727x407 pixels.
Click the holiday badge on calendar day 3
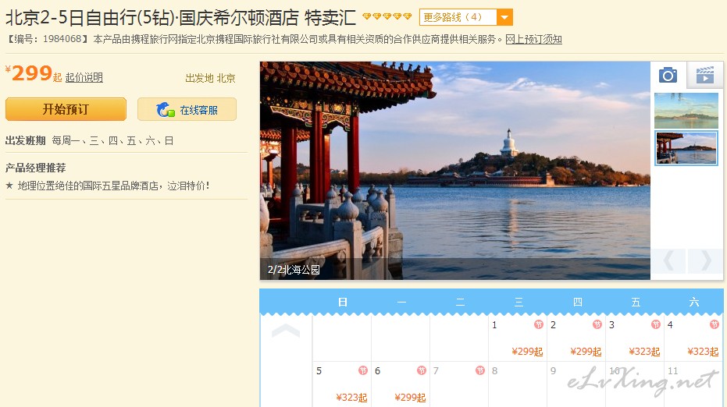click(656, 324)
